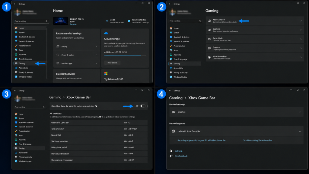Open Troubleshooting Xbox Game Bar link

tap(257, 140)
